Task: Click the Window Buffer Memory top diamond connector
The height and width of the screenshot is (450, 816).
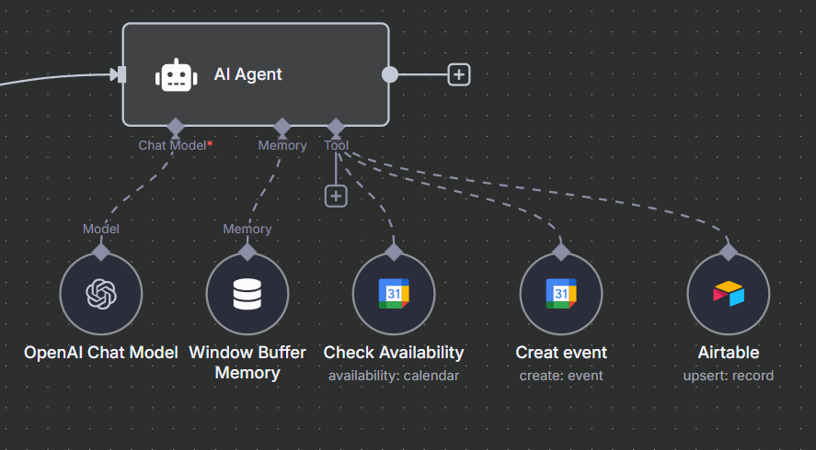Action: (247, 253)
